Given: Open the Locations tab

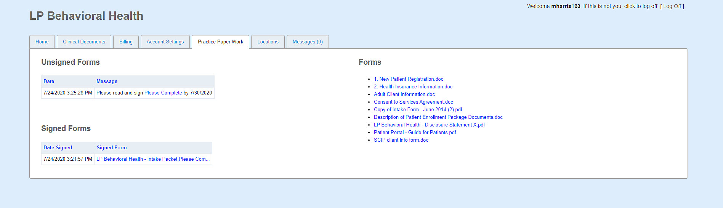Looking at the screenshot, I should pos(268,42).
